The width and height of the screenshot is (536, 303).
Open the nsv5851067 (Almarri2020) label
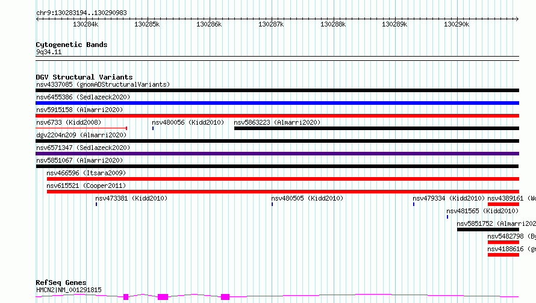tap(79, 160)
